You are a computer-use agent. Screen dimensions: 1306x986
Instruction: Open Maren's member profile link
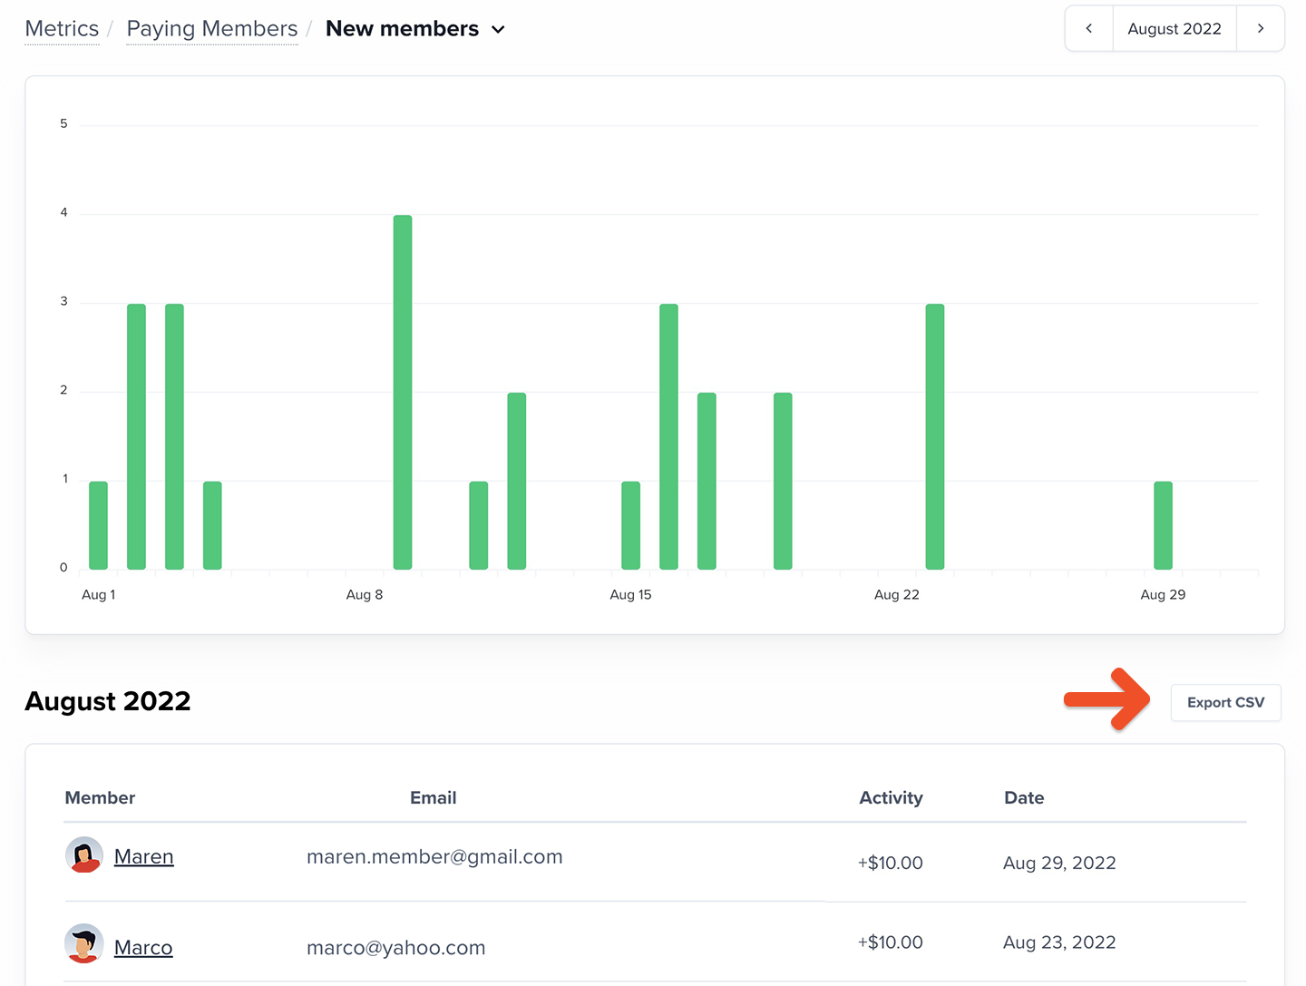point(143,857)
